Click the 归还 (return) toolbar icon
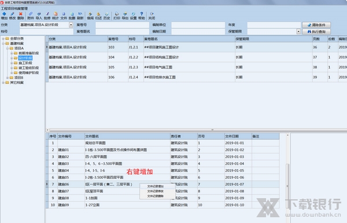Viewport: 347px width, 223px height. [x=98, y=16]
